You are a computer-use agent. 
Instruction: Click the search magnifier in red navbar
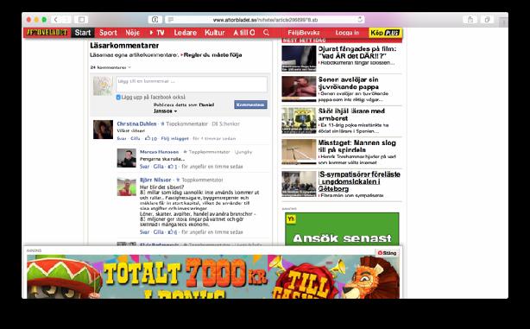[267, 33]
